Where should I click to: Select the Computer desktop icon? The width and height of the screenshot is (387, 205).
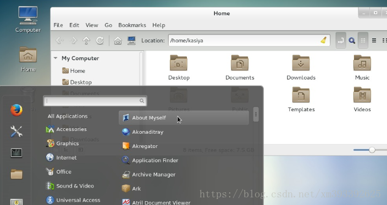pyautogui.click(x=28, y=19)
